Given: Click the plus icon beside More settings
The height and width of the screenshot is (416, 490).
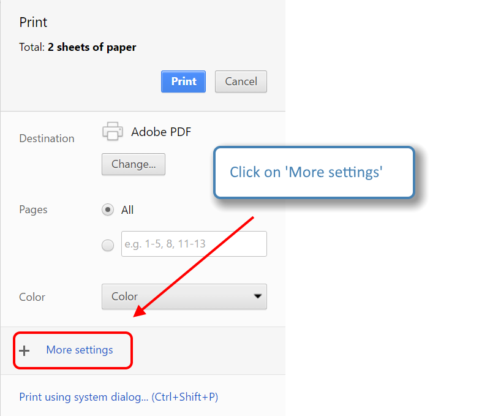Looking at the screenshot, I should point(24,350).
